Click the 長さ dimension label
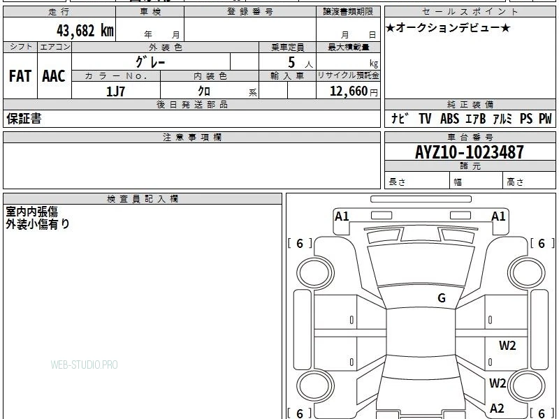This screenshot has width=559, height=419. (397, 182)
